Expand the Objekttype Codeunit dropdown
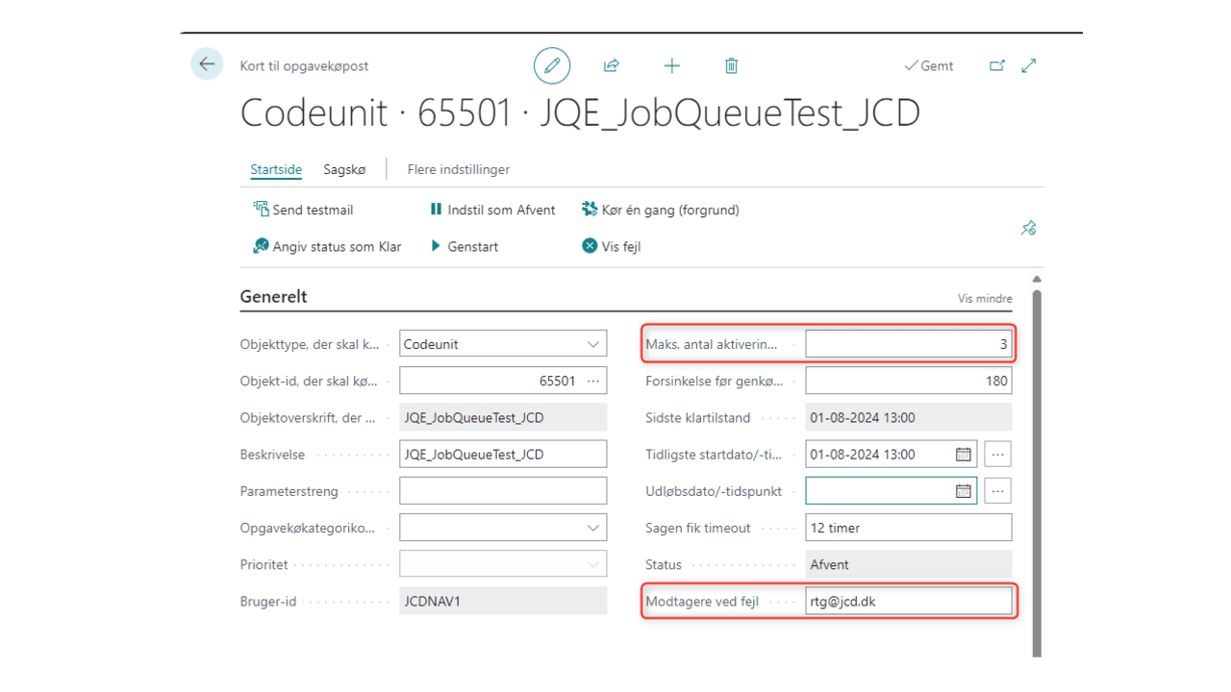Screen dimensions: 1231x692 point(592,344)
